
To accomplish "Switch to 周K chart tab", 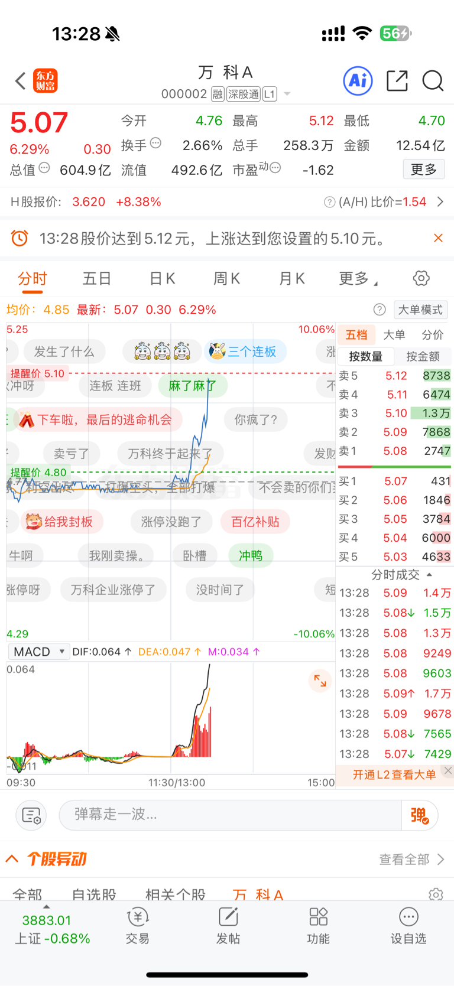I will tap(227, 278).
